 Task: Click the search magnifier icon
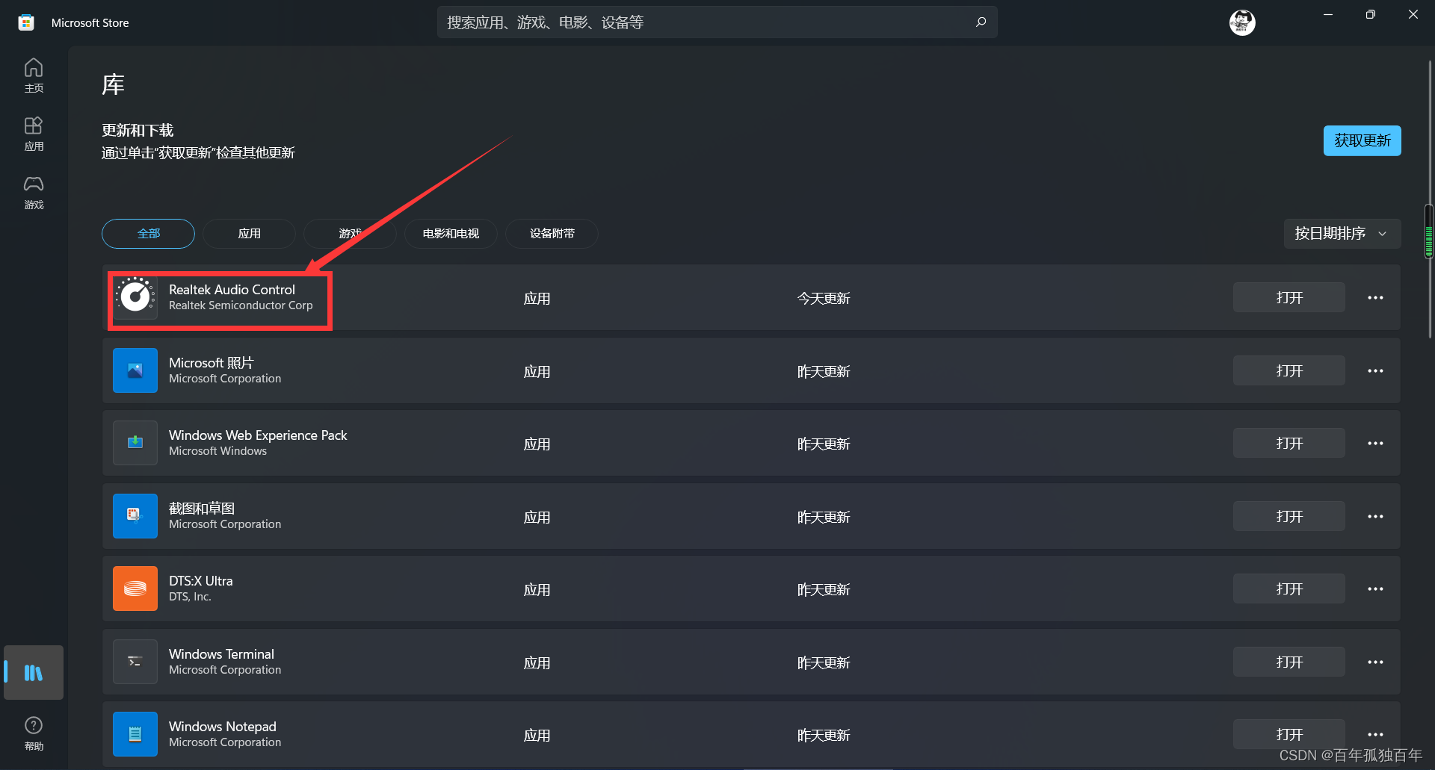pyautogui.click(x=981, y=22)
